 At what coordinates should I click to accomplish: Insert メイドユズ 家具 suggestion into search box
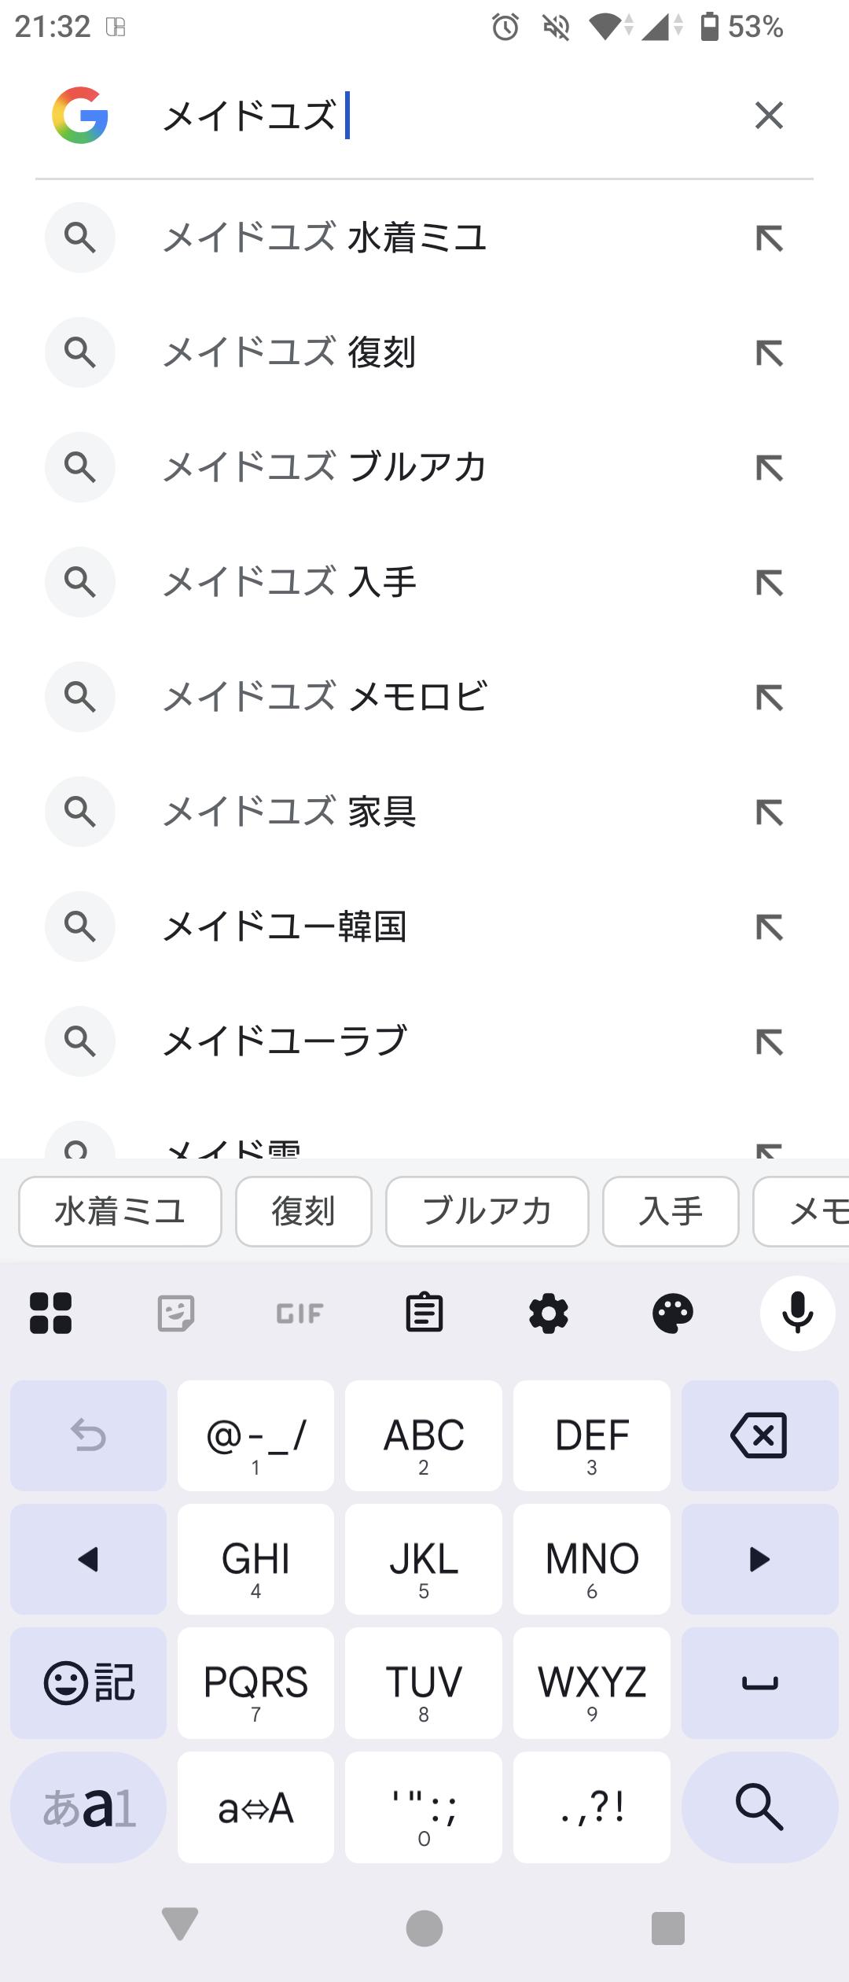click(x=769, y=812)
